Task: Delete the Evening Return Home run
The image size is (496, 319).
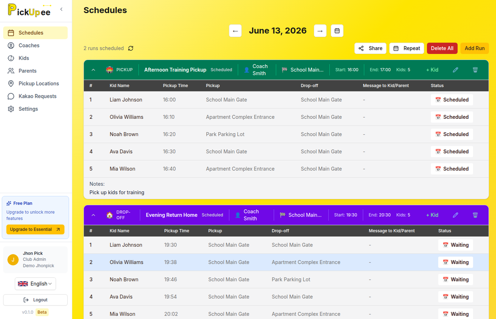Action: point(475,215)
